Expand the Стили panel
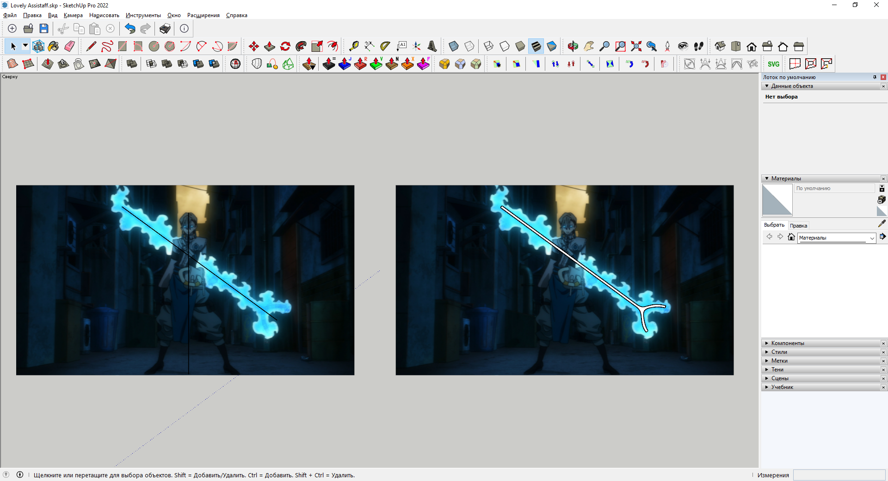 (x=779, y=352)
